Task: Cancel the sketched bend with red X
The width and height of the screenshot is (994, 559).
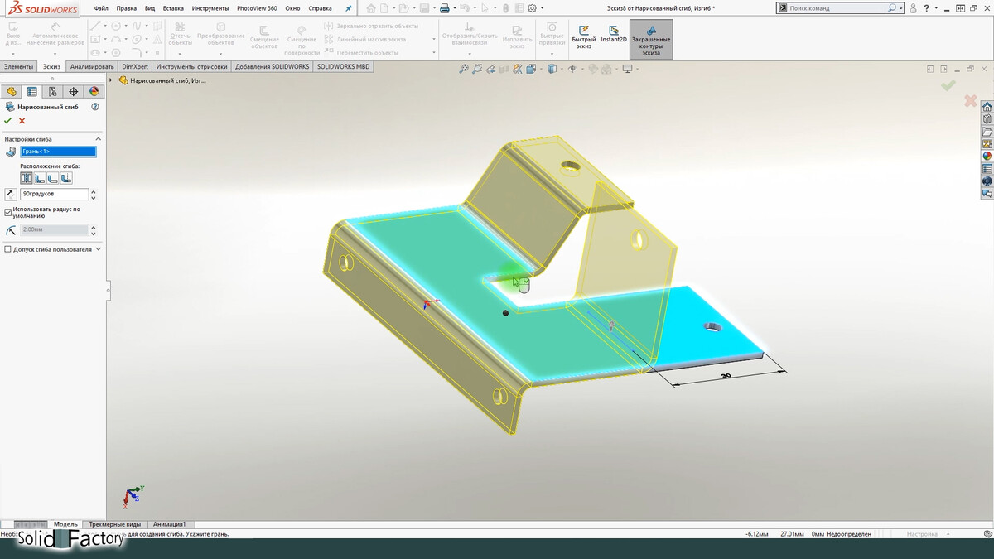Action: 22,121
